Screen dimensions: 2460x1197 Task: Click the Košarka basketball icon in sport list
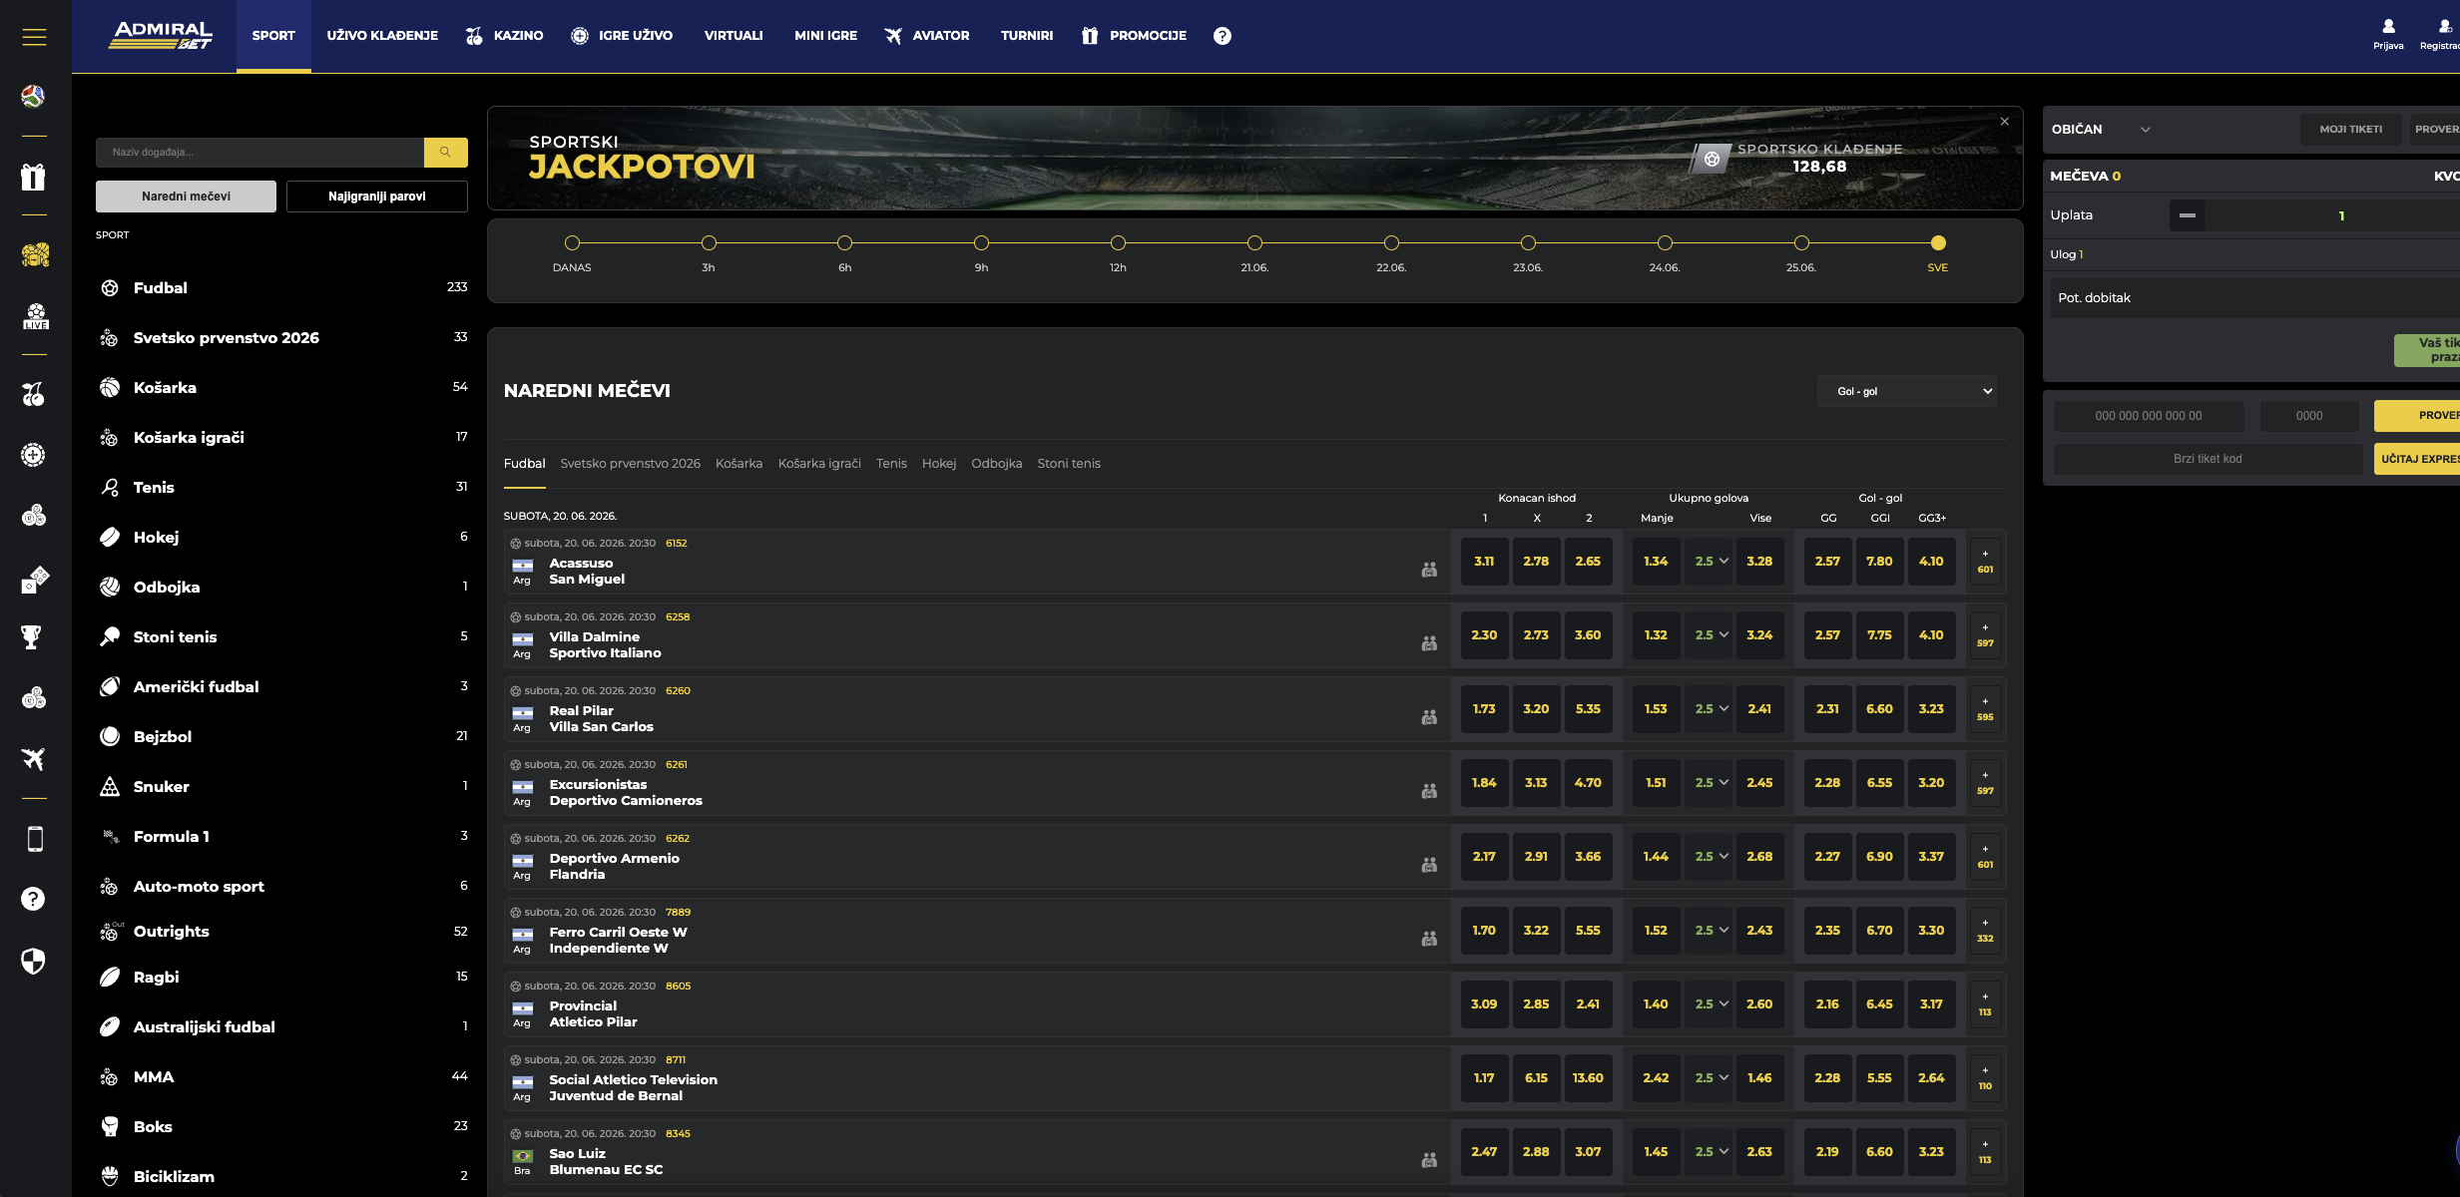[x=110, y=388]
